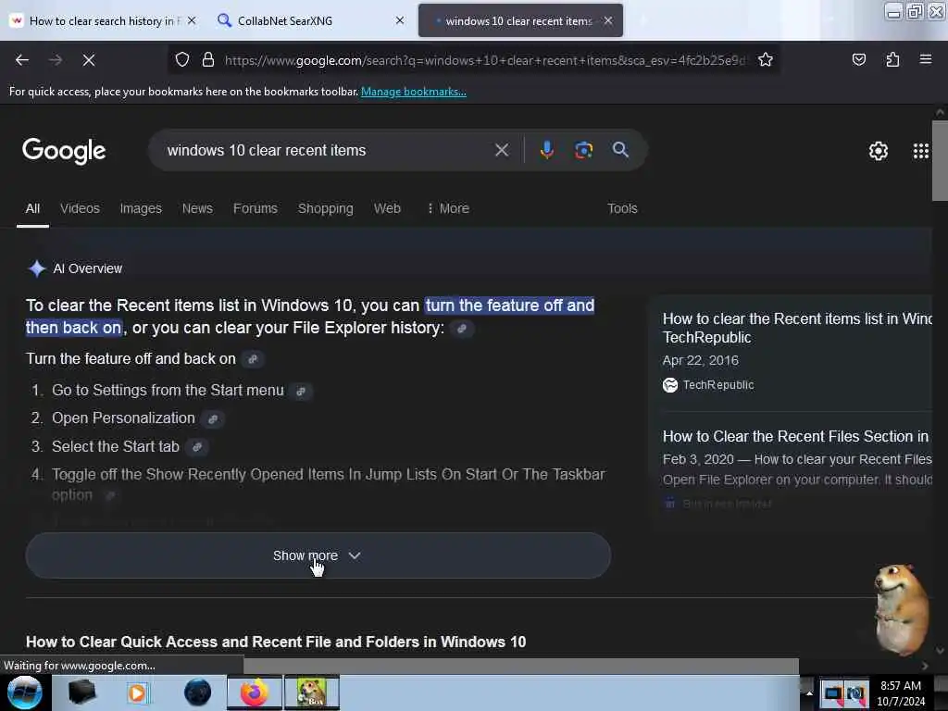948x711 pixels.
Task: Open search Tools options
Action: [x=622, y=208]
